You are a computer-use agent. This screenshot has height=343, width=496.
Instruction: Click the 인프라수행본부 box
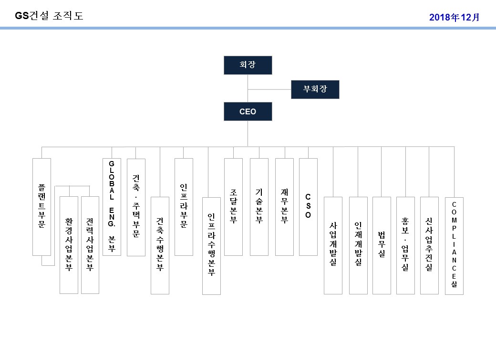tap(211, 246)
